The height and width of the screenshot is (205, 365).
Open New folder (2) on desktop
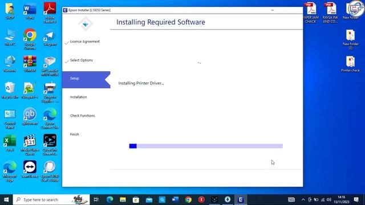coord(350,39)
